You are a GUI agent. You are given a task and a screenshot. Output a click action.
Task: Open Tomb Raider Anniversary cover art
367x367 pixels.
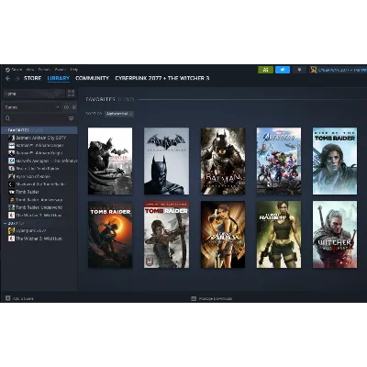[x=223, y=235]
